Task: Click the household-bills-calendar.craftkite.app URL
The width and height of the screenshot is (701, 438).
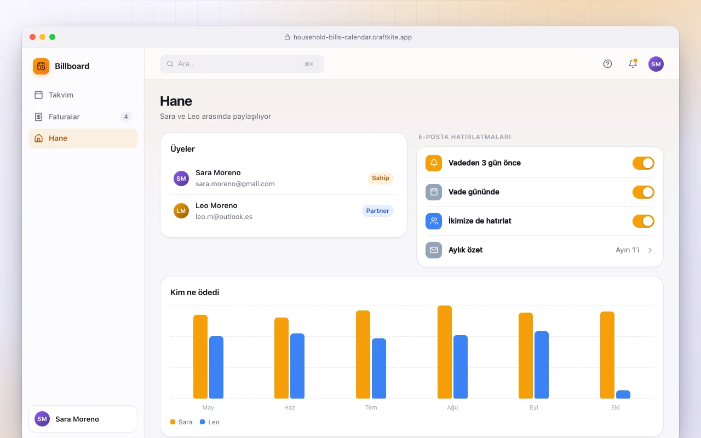Action: click(x=353, y=37)
